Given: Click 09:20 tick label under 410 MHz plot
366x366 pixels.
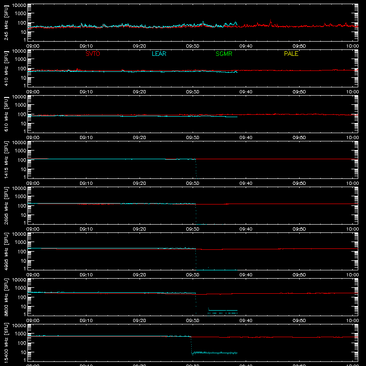Looking at the screenshot, I should click(140, 92).
